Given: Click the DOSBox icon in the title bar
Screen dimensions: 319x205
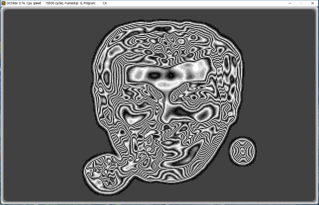Looking at the screenshot, I should click(3, 3).
